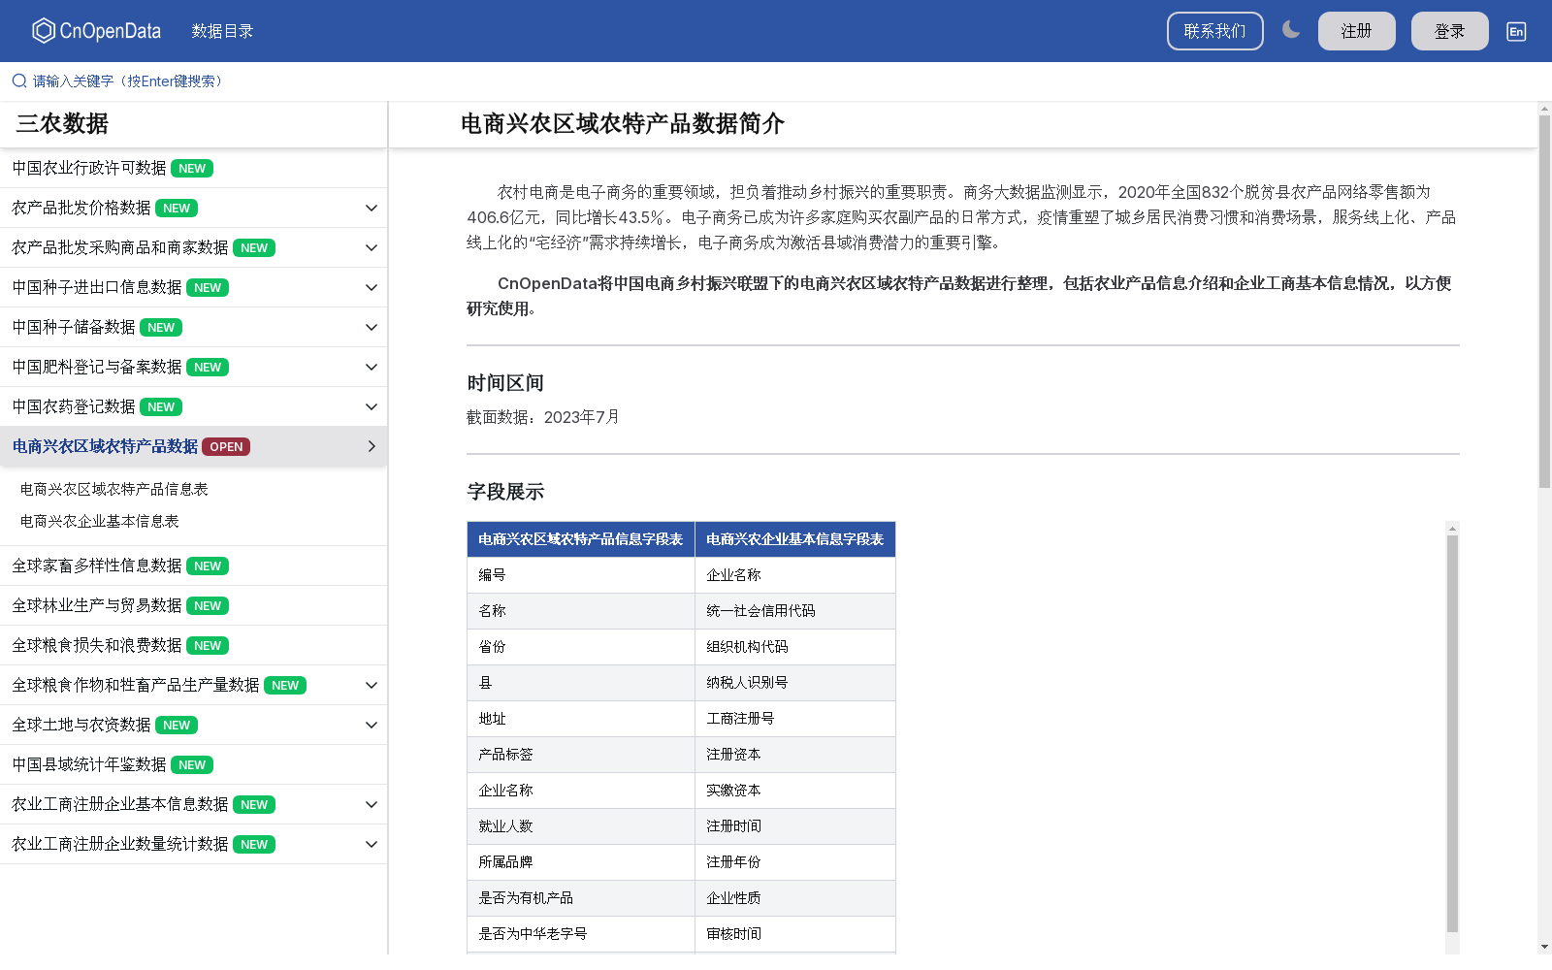Click field table scrollbar up arrow
The image size is (1552, 970).
point(1452,529)
